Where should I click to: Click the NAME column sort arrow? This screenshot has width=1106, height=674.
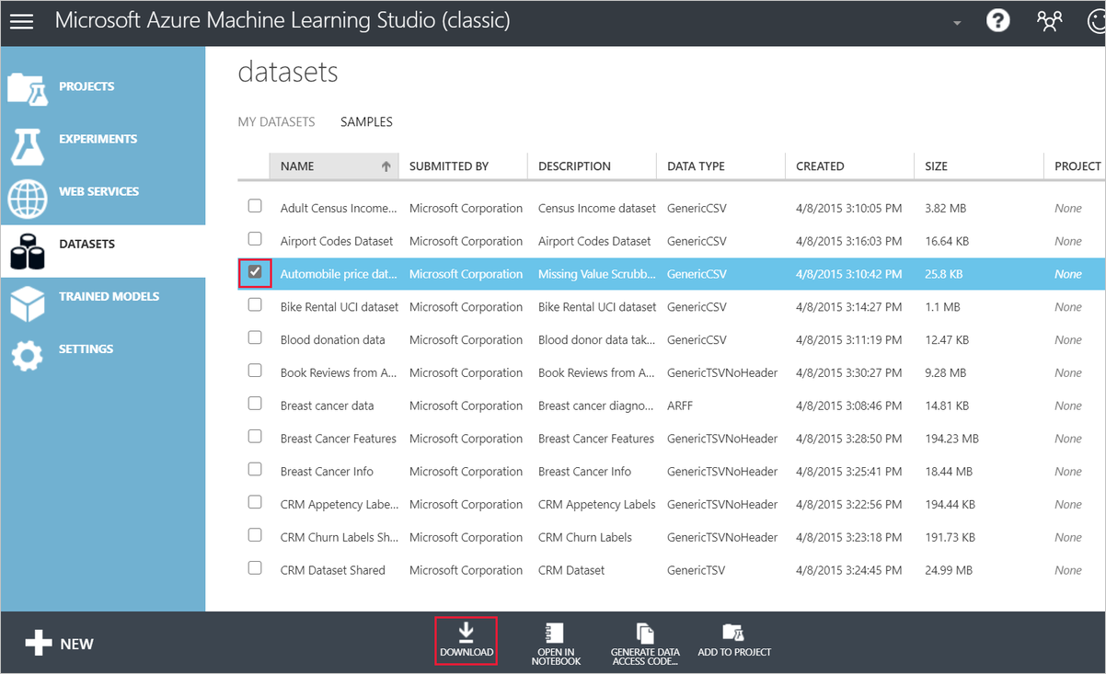click(386, 166)
